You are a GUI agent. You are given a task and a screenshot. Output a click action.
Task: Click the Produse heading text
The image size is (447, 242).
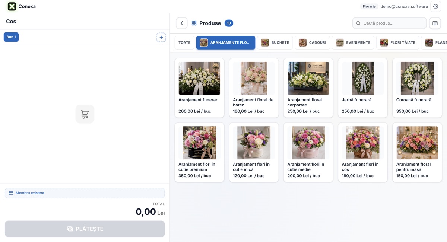[x=210, y=23]
